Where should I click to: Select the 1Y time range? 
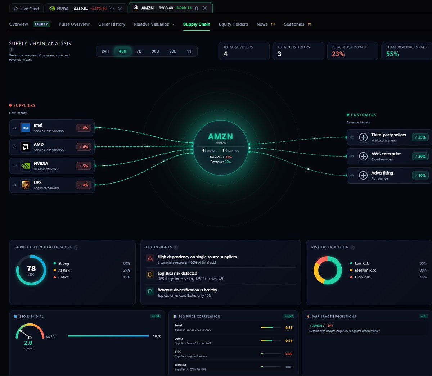[189, 51]
